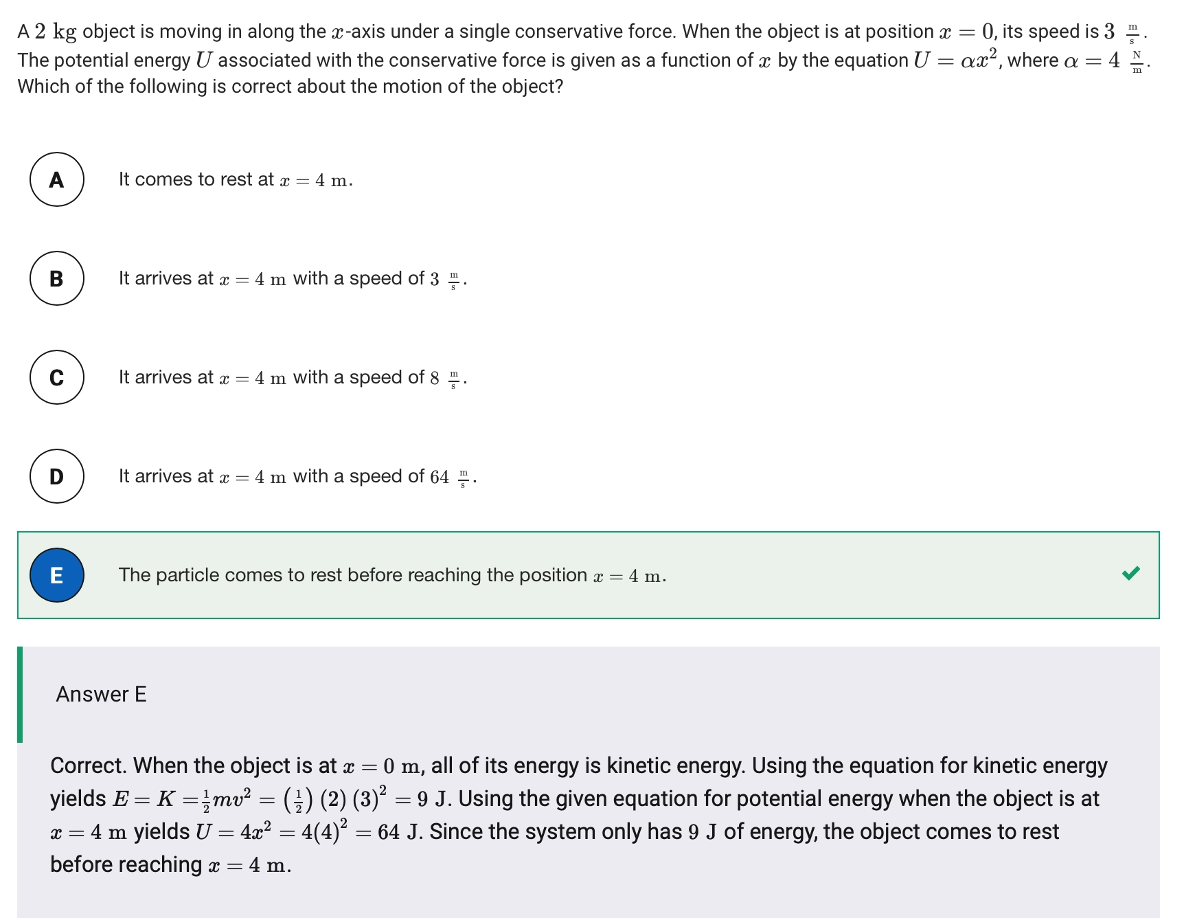Choose the option C radio button
Viewport: 1184px width, 918px height.
pyautogui.click(x=57, y=377)
